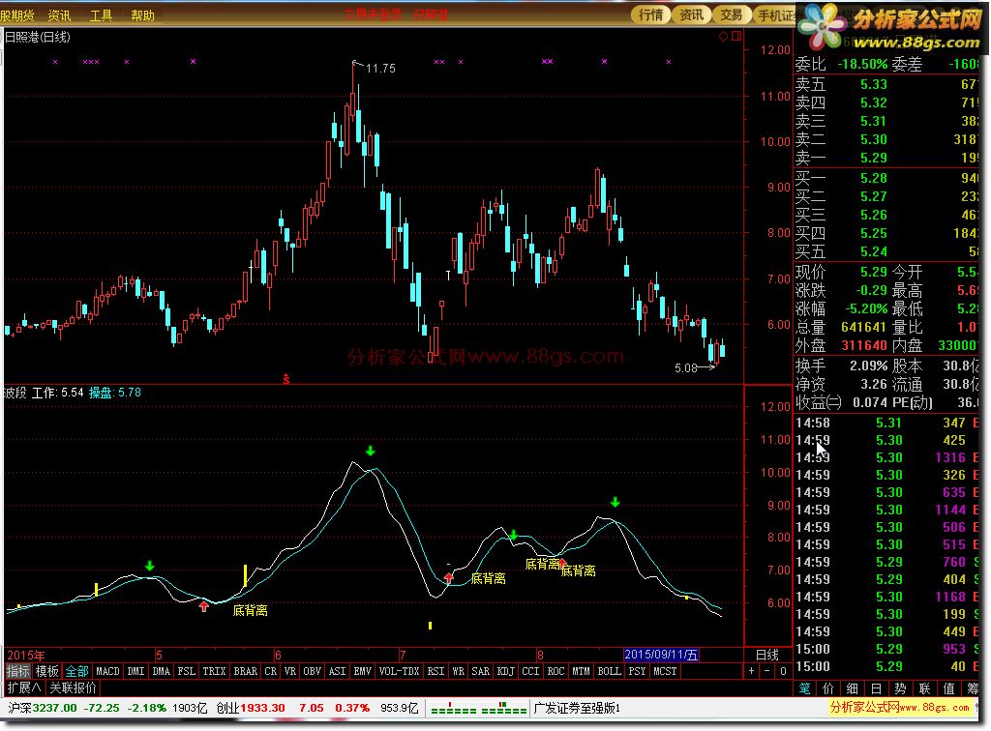Switch to the KDJ indicator
Image resolution: width=991 pixels, height=731 pixels.
[x=505, y=671]
